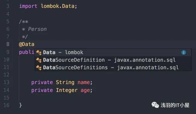Click line number 8 in gutter
This screenshot has width=196, height=114.
8,44
